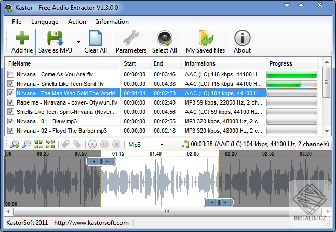Viewport: 336px width, 232px height.
Task: Click the play button in waveform toolbar
Action: tap(92, 144)
